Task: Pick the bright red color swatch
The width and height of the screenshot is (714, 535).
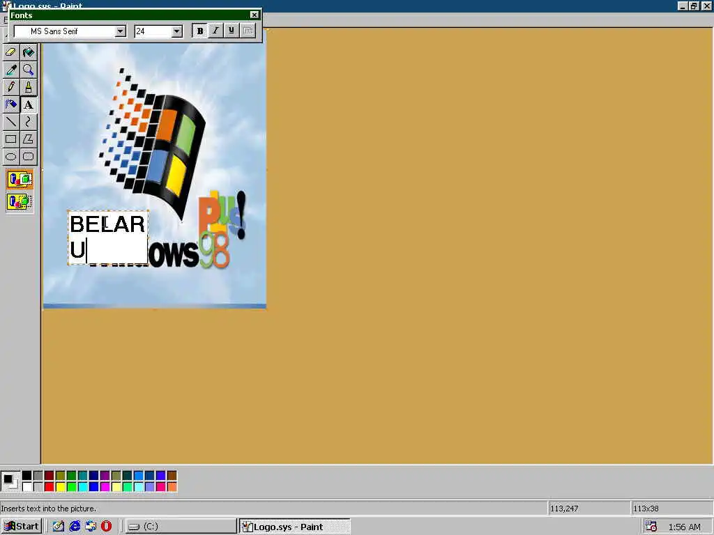Action: 50,487
